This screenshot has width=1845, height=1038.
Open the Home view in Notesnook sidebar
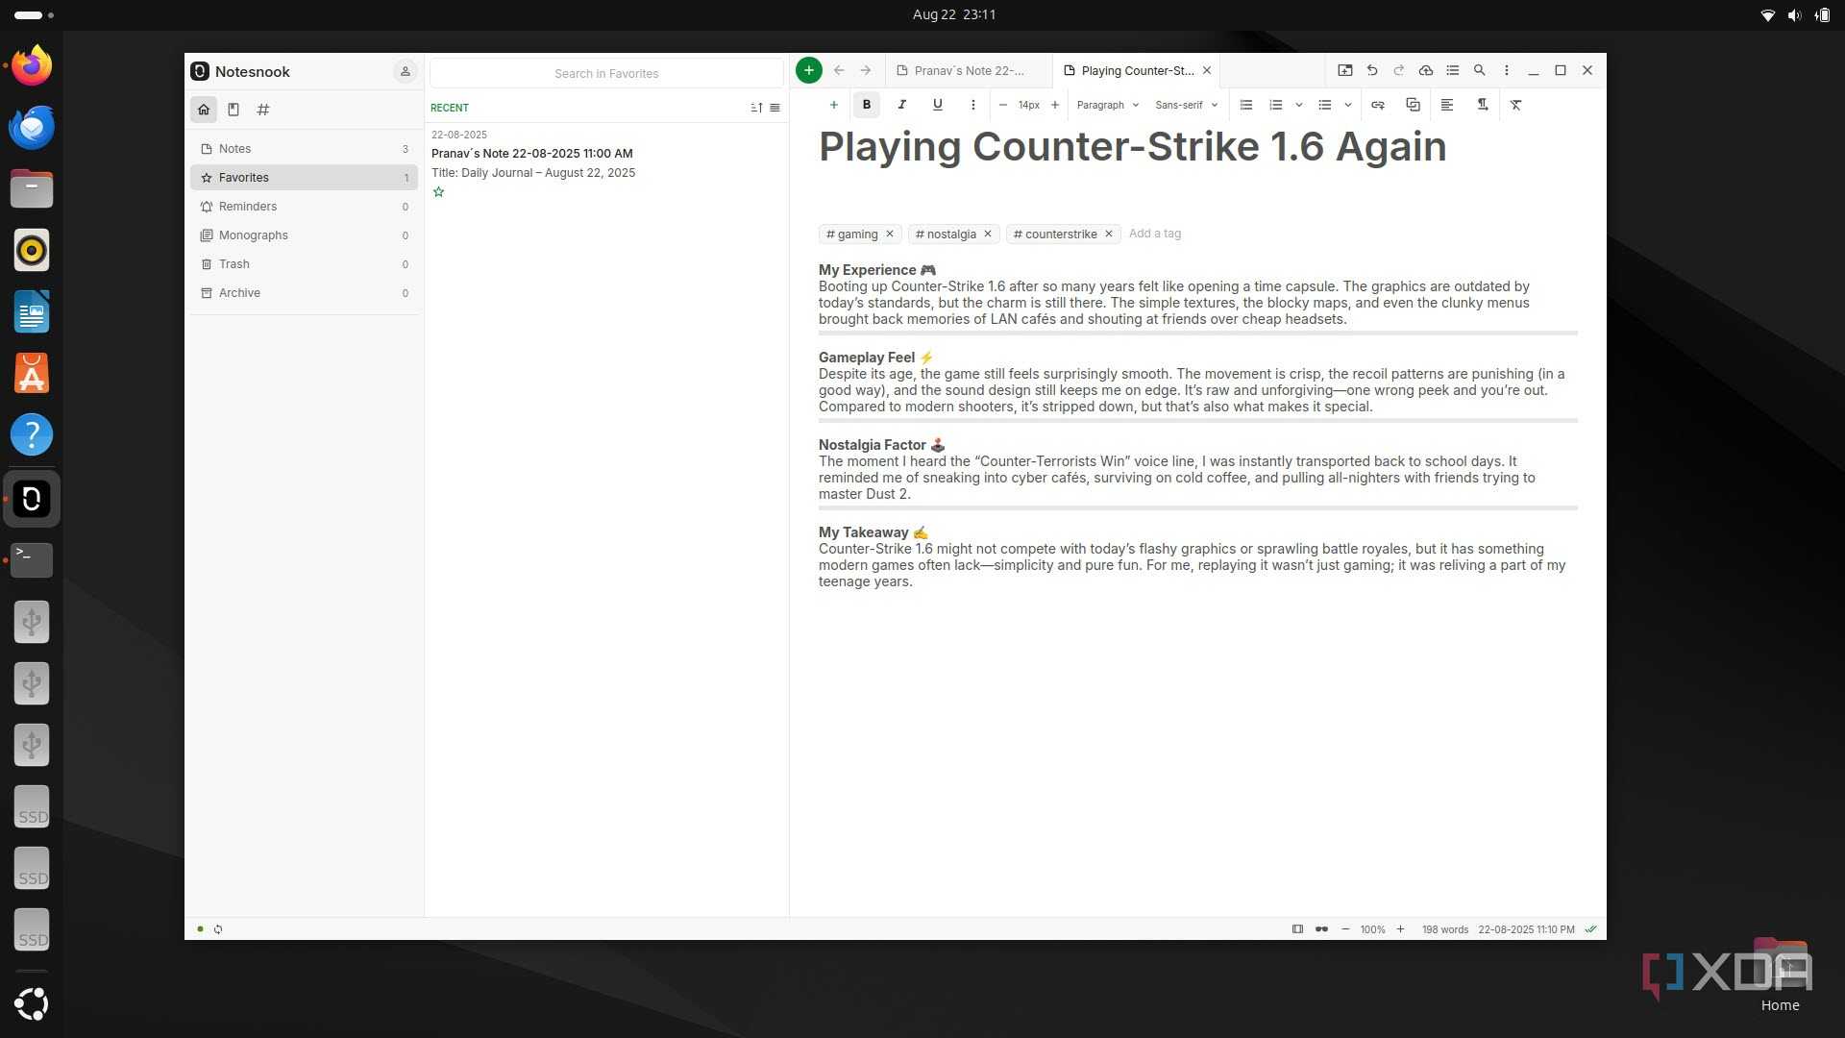pyautogui.click(x=204, y=110)
